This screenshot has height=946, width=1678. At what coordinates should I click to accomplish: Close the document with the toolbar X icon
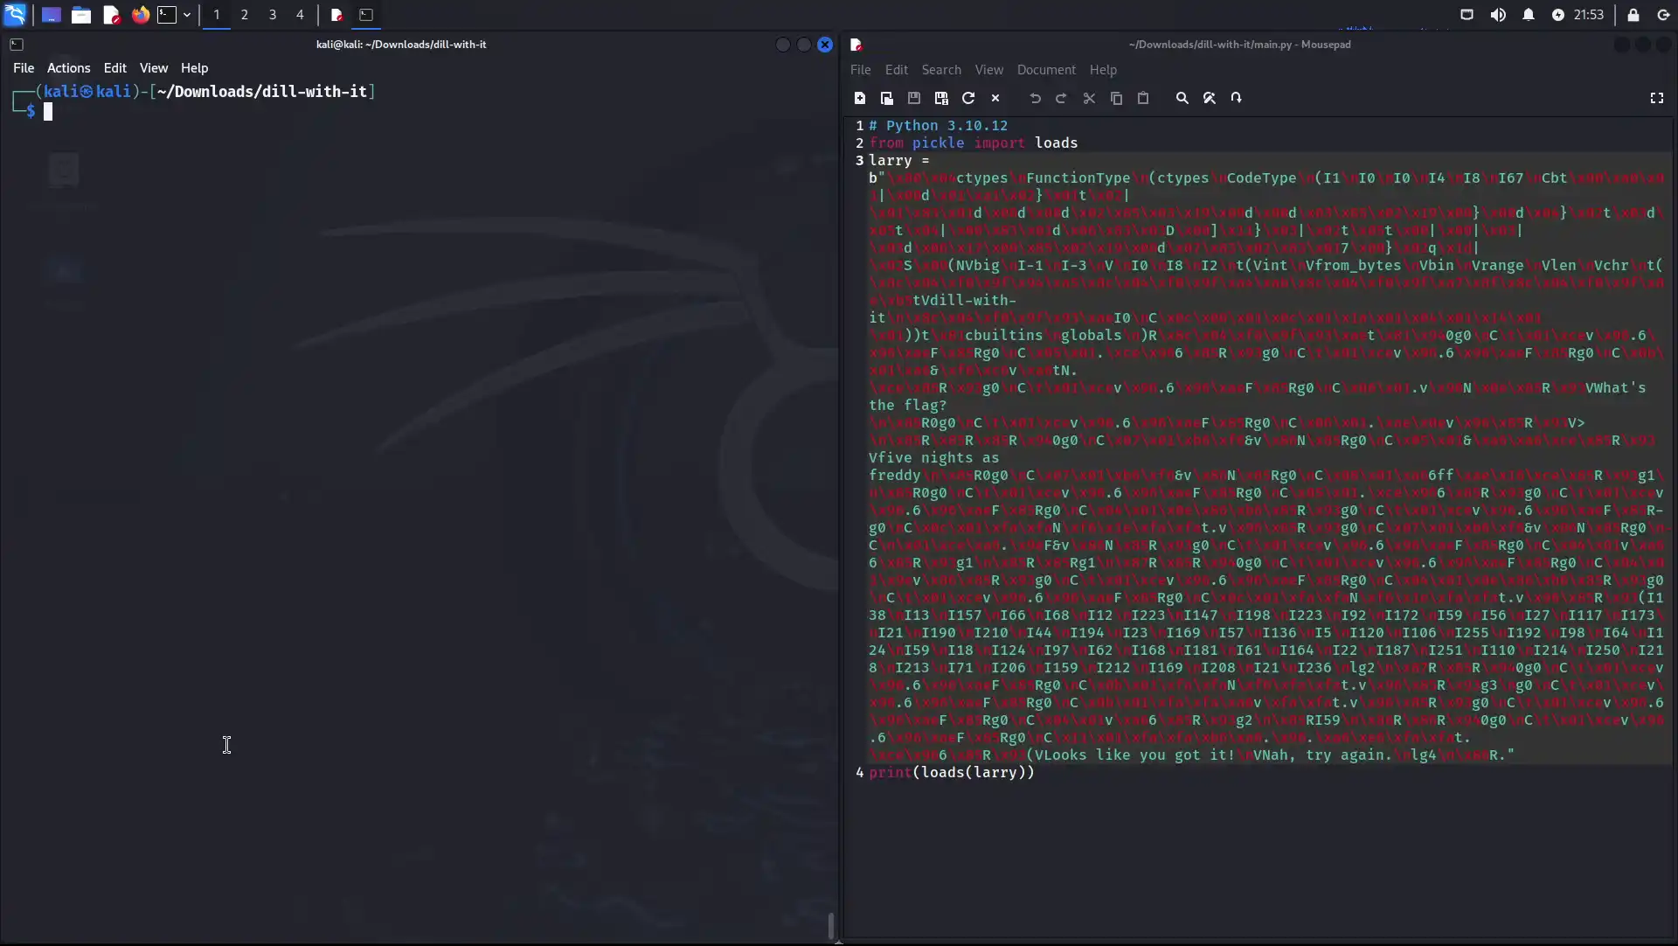point(995,98)
